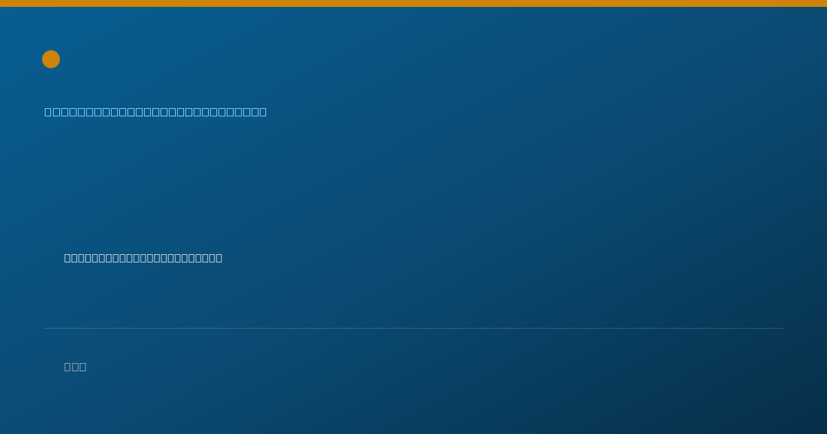Click the thin horizontal divider line
This screenshot has width=827, height=434.
pos(413,328)
